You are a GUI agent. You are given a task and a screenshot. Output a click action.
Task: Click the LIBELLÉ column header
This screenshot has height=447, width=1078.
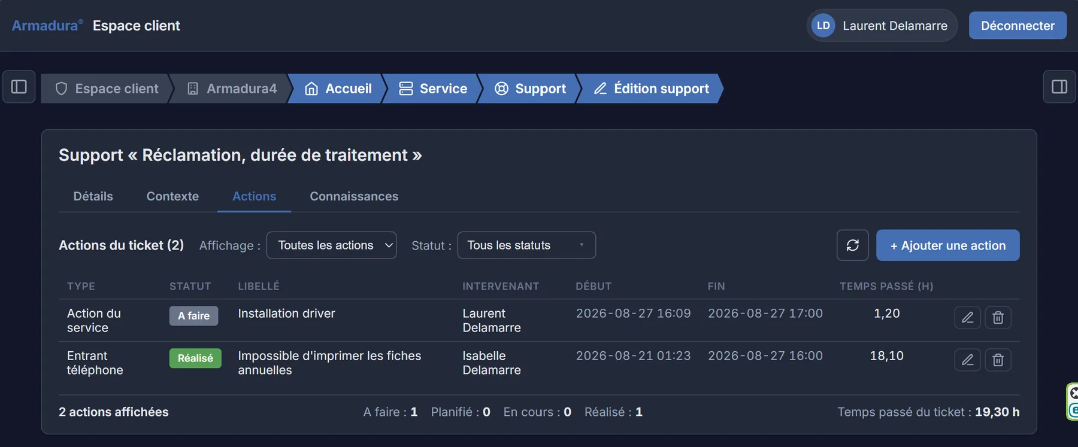pyautogui.click(x=259, y=286)
